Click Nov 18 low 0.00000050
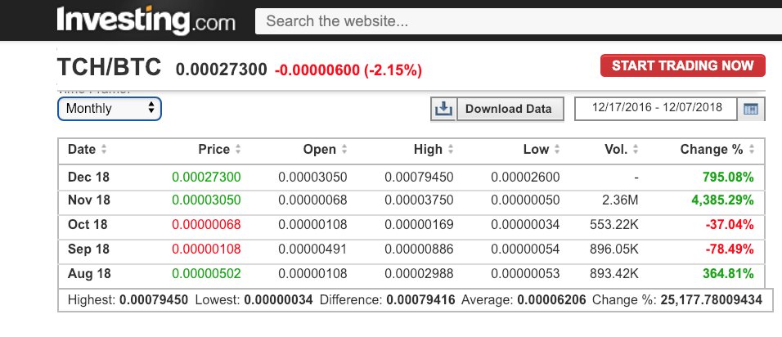 [525, 200]
